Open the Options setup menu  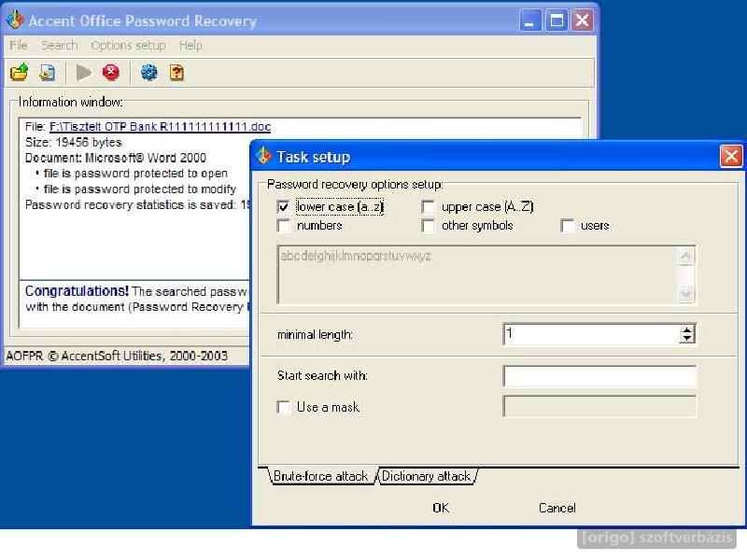pos(128,45)
